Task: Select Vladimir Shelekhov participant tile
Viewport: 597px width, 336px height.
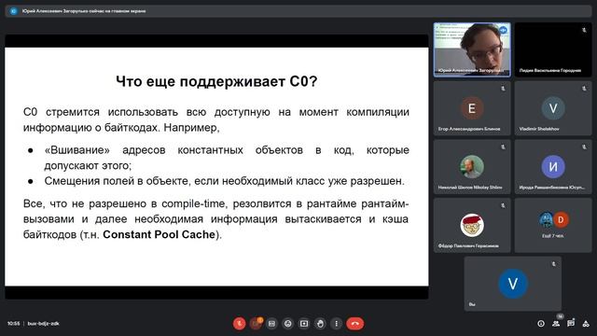Action: coord(553,108)
